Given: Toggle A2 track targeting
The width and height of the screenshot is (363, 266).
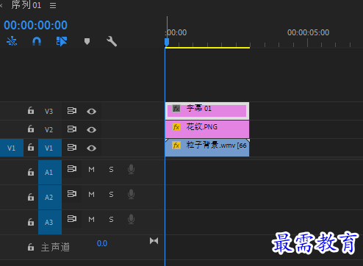Looking at the screenshot, I should [x=50, y=197].
